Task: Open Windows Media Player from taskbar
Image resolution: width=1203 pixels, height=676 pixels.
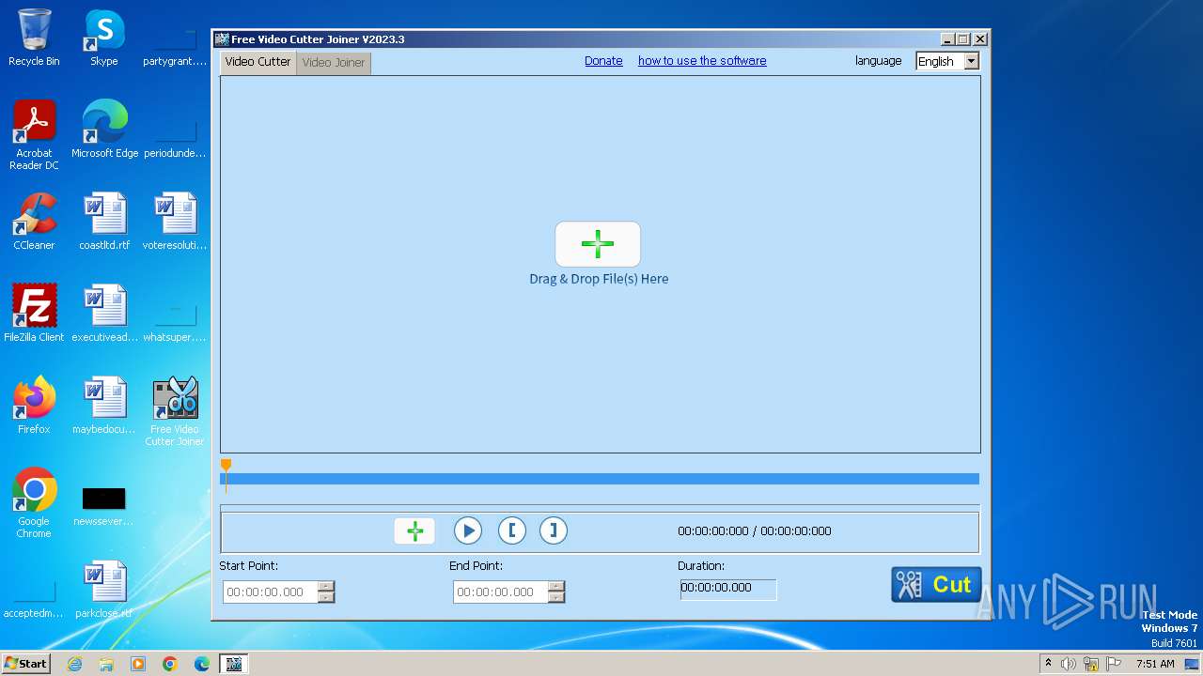Action: tap(138, 664)
